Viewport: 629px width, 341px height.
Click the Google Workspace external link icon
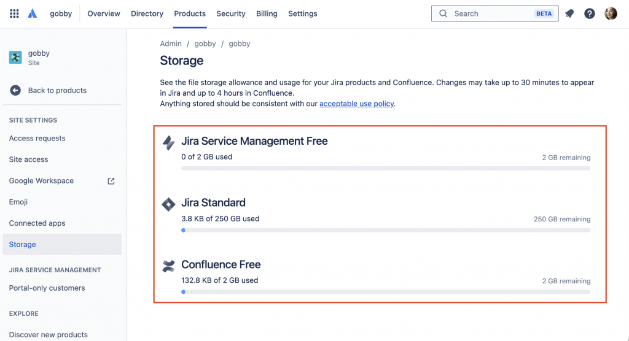[111, 181]
